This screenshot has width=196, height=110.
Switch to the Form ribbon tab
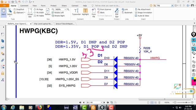point(43,5)
